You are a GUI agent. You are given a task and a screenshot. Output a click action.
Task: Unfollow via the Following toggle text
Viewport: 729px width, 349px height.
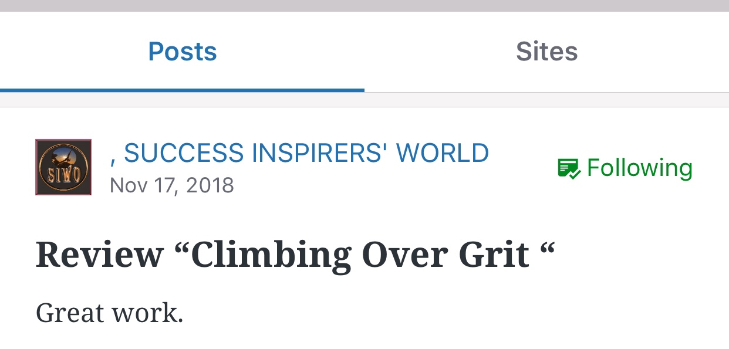[639, 168]
